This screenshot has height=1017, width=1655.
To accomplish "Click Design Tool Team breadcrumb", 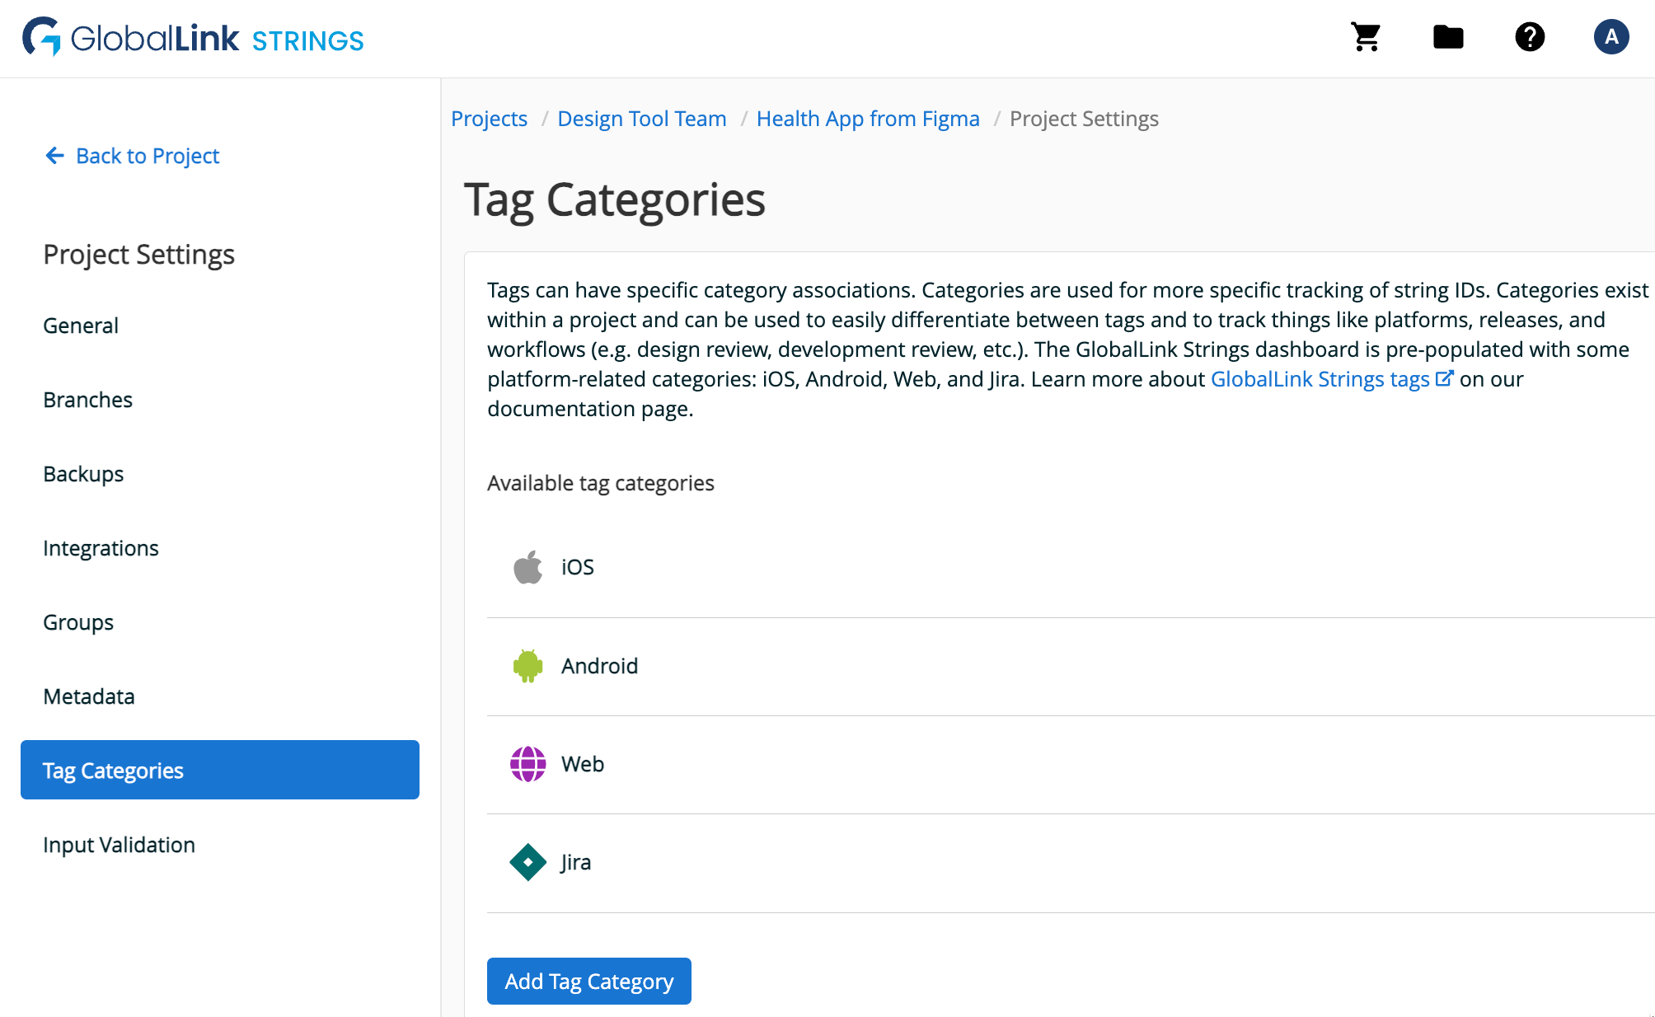I will [x=642, y=119].
